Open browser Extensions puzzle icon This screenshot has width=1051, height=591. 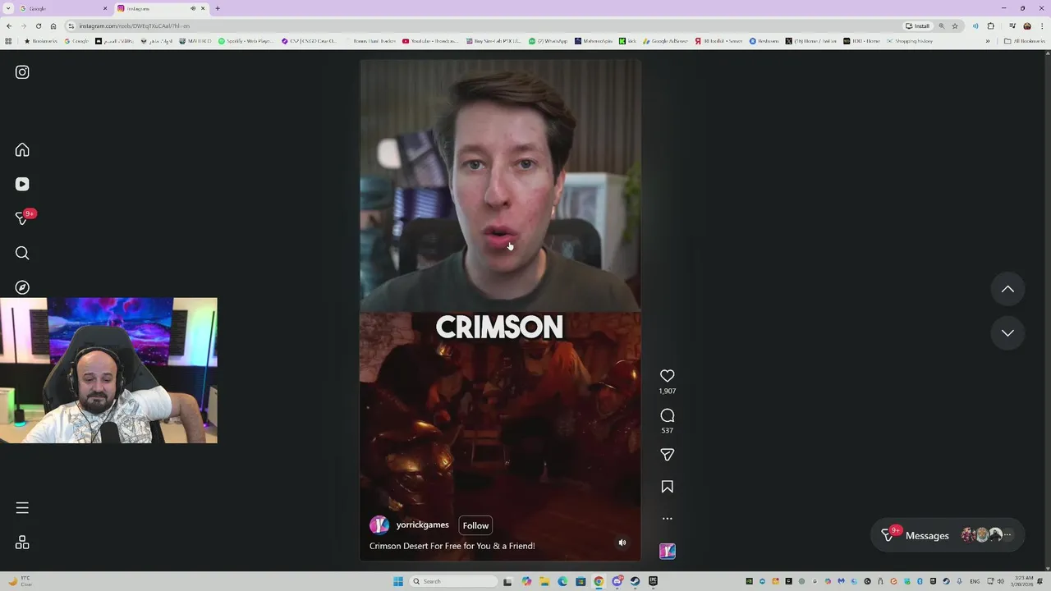(991, 25)
